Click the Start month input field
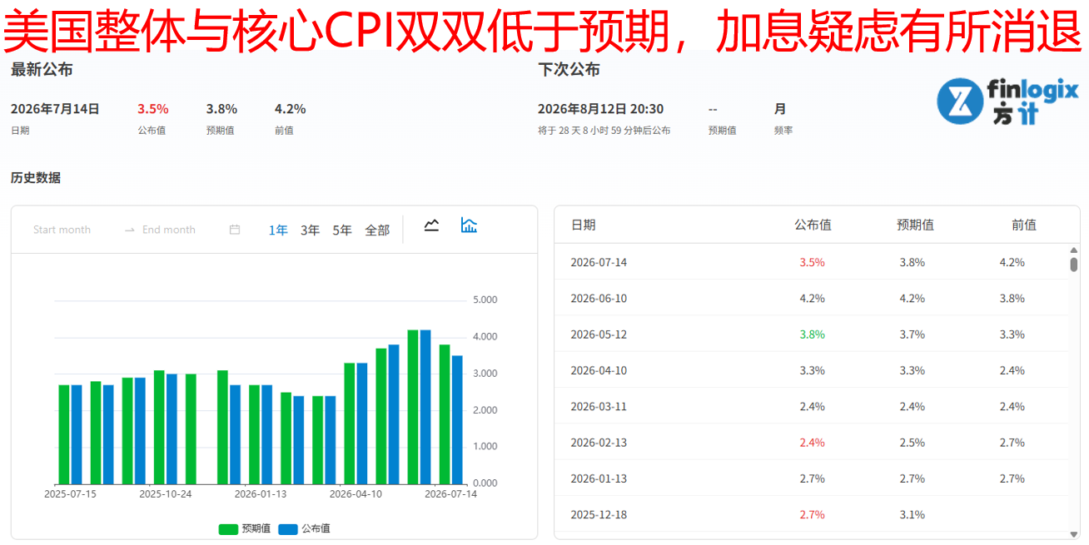Image resolution: width=1089 pixels, height=545 pixels. coord(62,230)
